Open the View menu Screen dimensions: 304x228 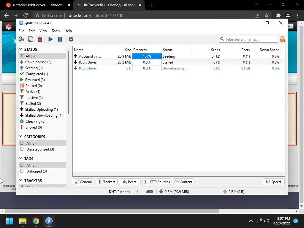[43, 31]
